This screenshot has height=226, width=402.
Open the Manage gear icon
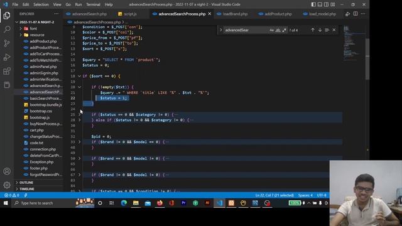tap(7, 185)
